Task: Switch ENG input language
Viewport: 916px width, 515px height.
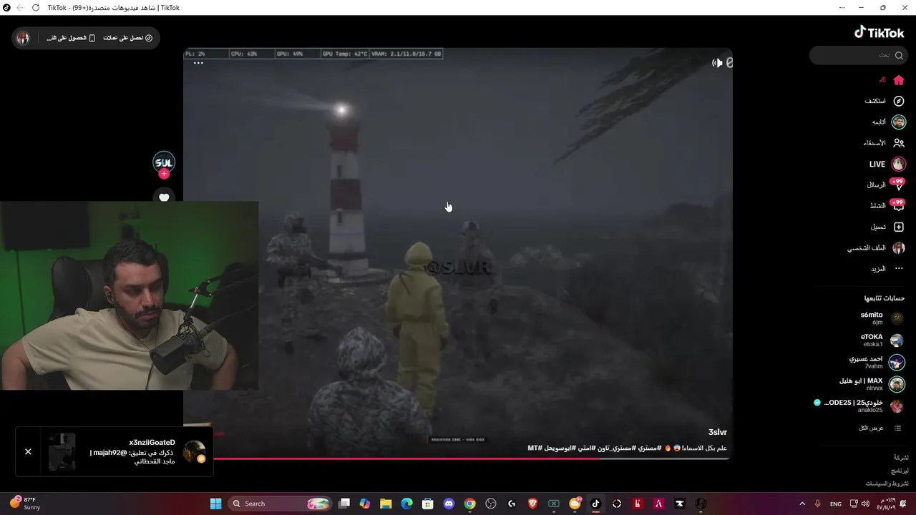Action: [x=835, y=504]
